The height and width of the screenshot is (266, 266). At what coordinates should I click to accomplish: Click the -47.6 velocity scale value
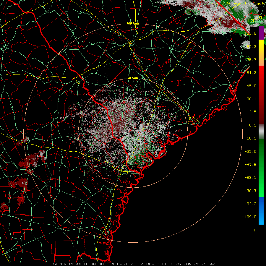pyautogui.click(x=250, y=165)
